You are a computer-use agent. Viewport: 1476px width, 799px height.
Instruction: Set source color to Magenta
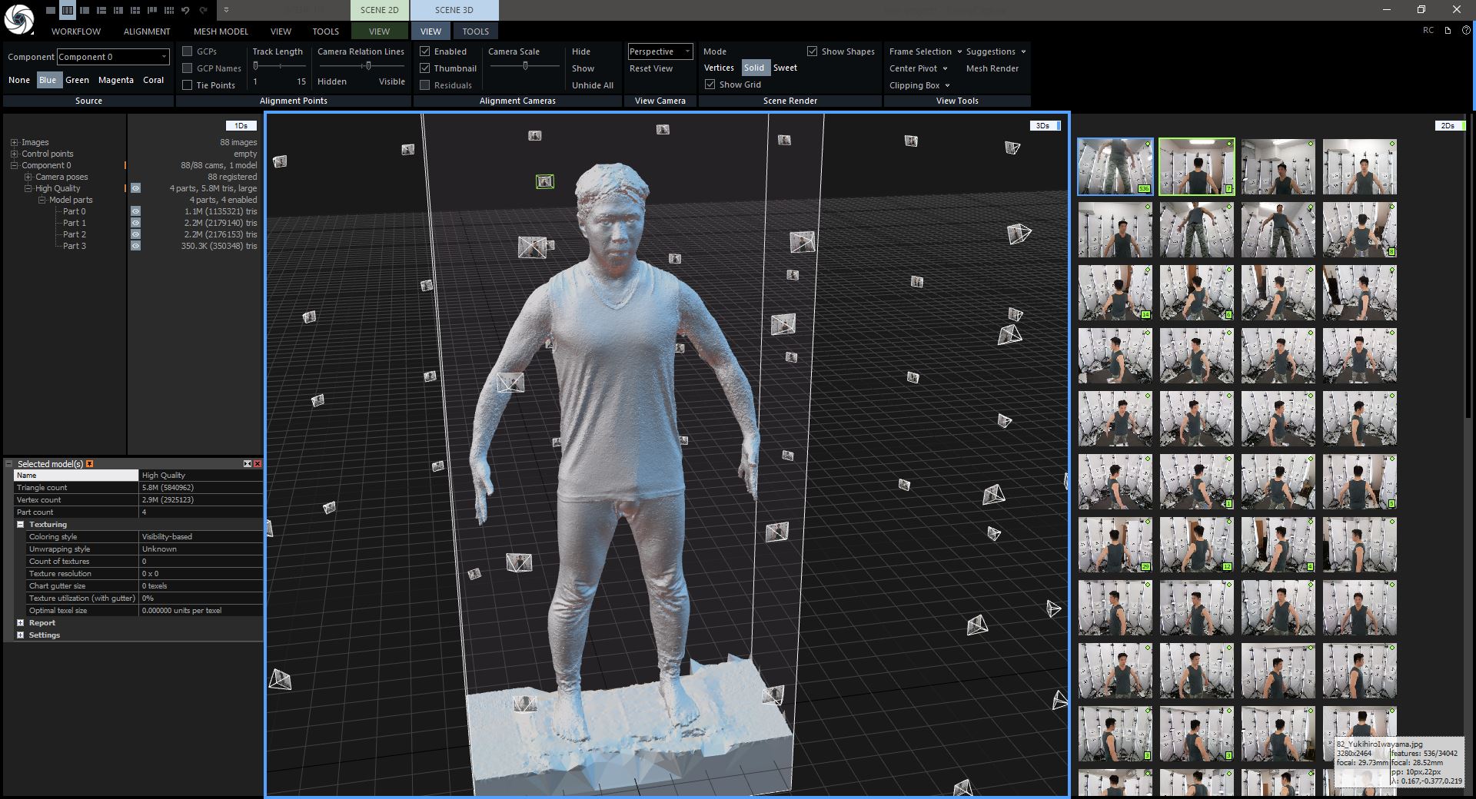point(116,80)
